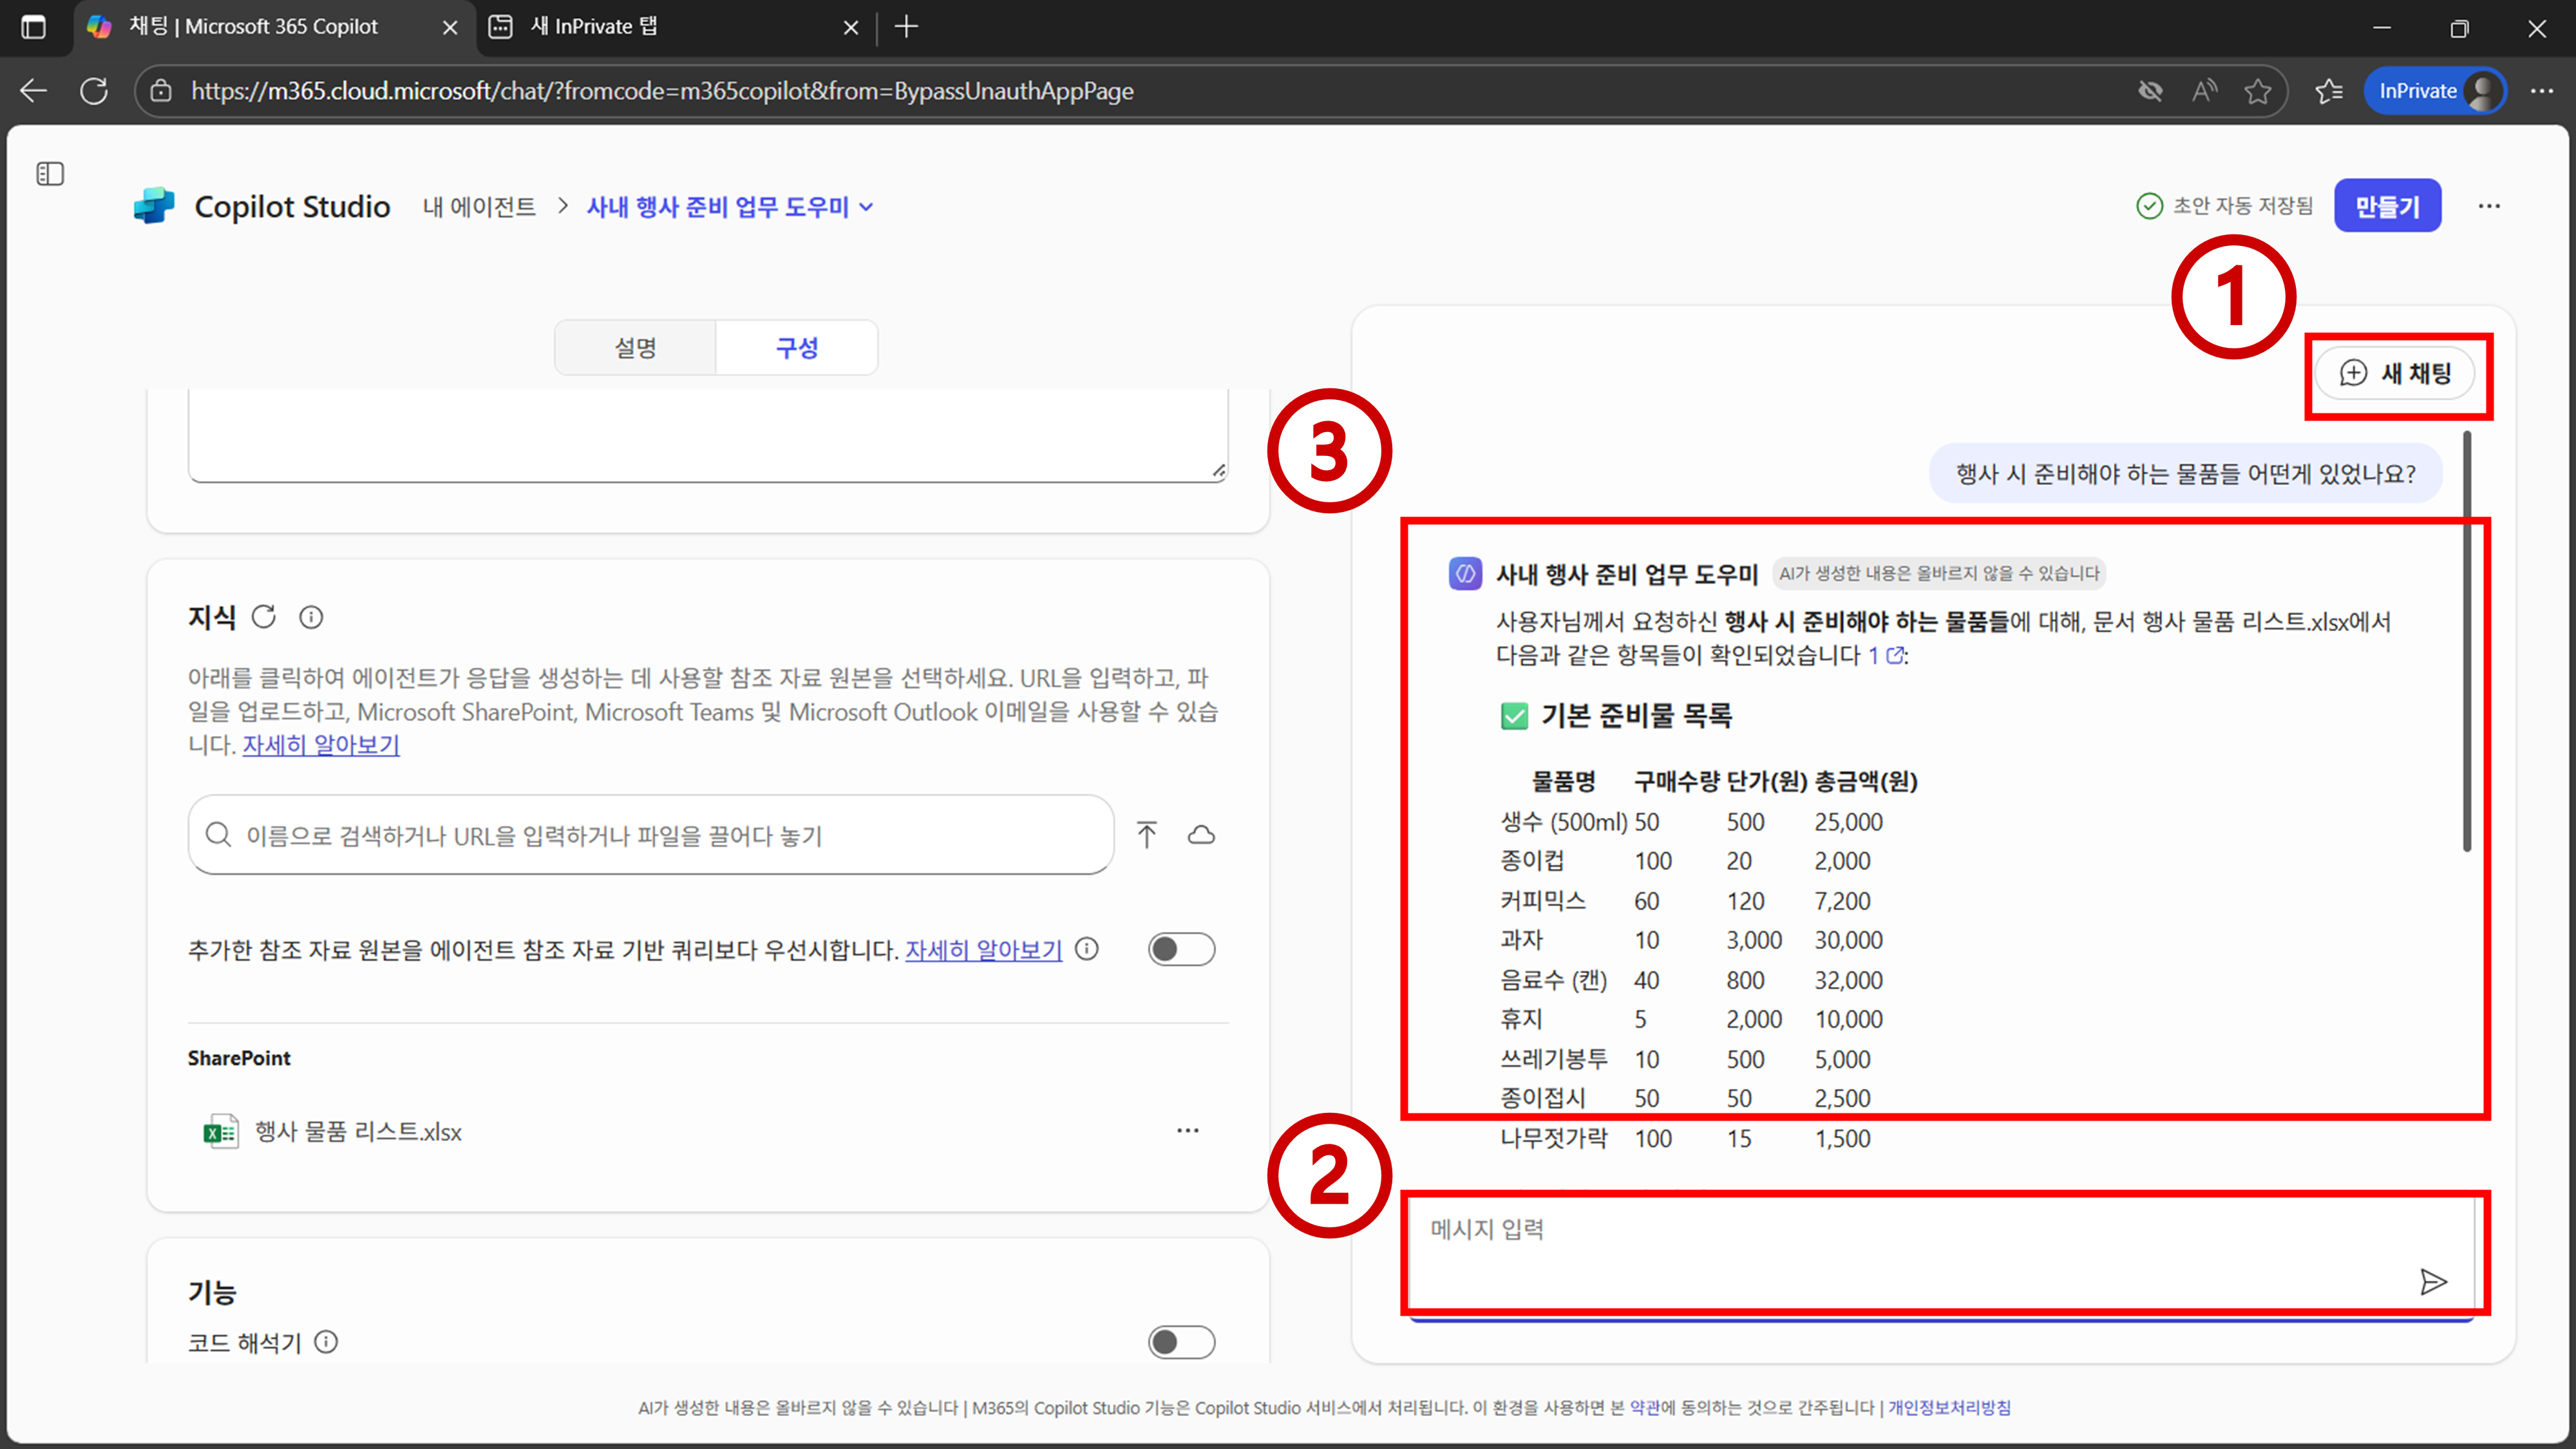This screenshot has width=2576, height=1449.
Task: Click the 만들기 button
Action: [x=2387, y=206]
